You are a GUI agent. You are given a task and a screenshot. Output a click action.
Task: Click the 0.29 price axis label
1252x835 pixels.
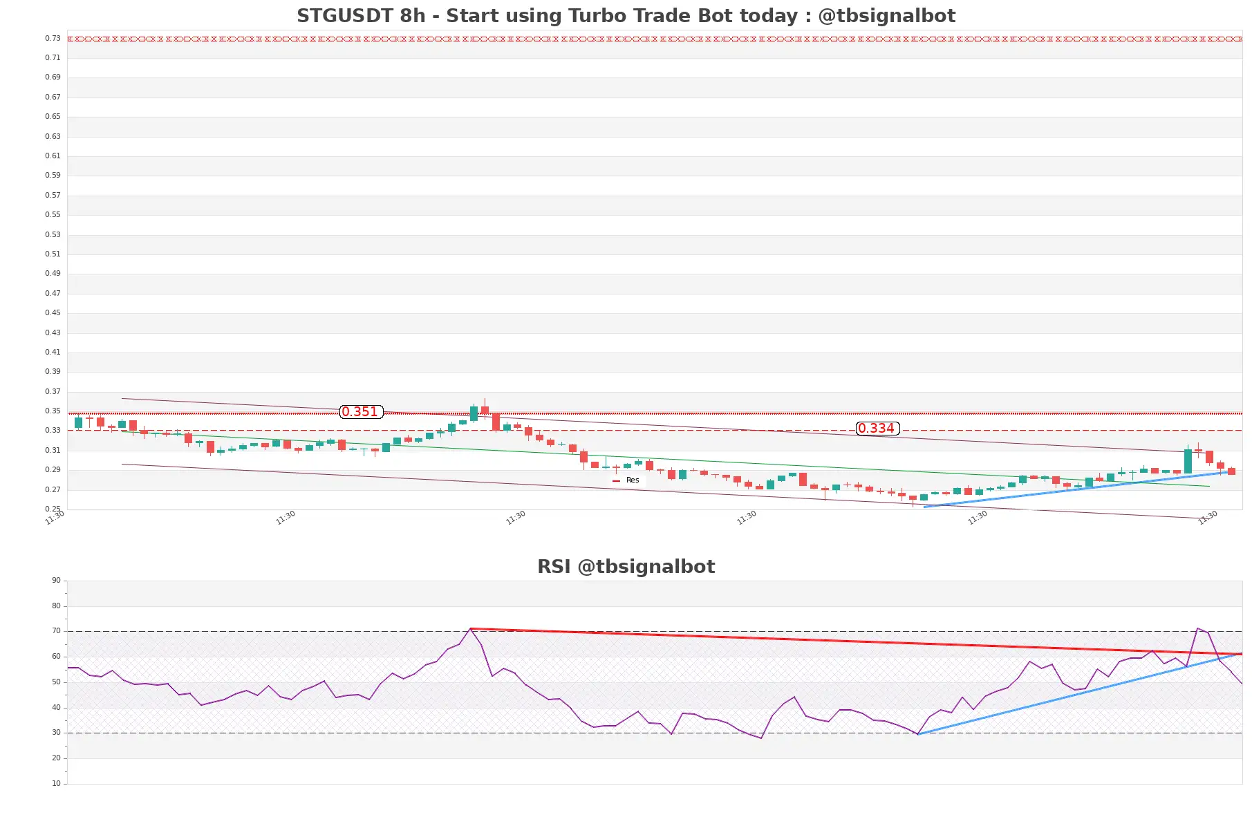pos(53,470)
